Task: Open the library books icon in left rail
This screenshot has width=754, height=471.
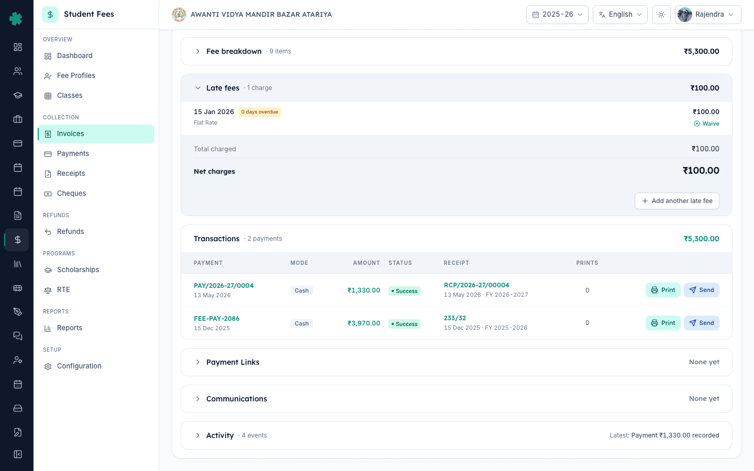Action: click(x=18, y=264)
